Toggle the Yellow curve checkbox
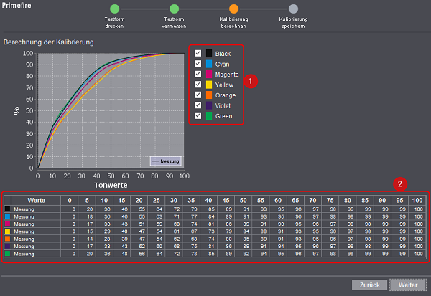The width and height of the screenshot is (431, 296). [x=198, y=85]
